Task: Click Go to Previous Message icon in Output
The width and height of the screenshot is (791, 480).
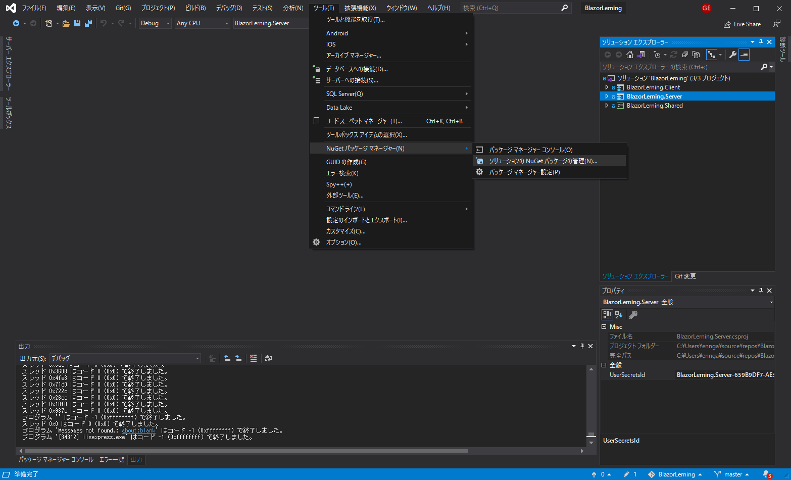Action: [227, 358]
